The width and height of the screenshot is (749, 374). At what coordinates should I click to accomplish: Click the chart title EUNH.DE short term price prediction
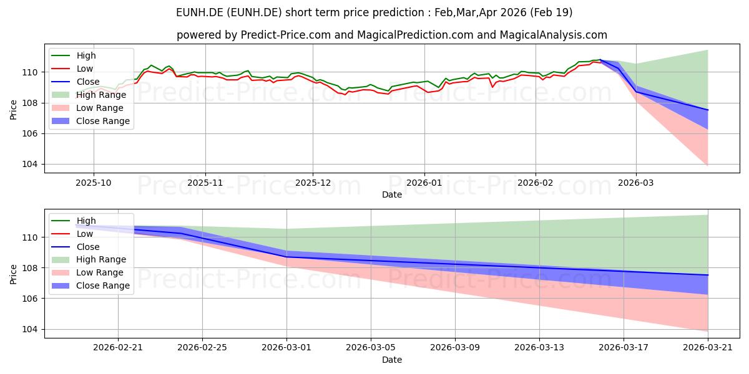tap(374, 12)
